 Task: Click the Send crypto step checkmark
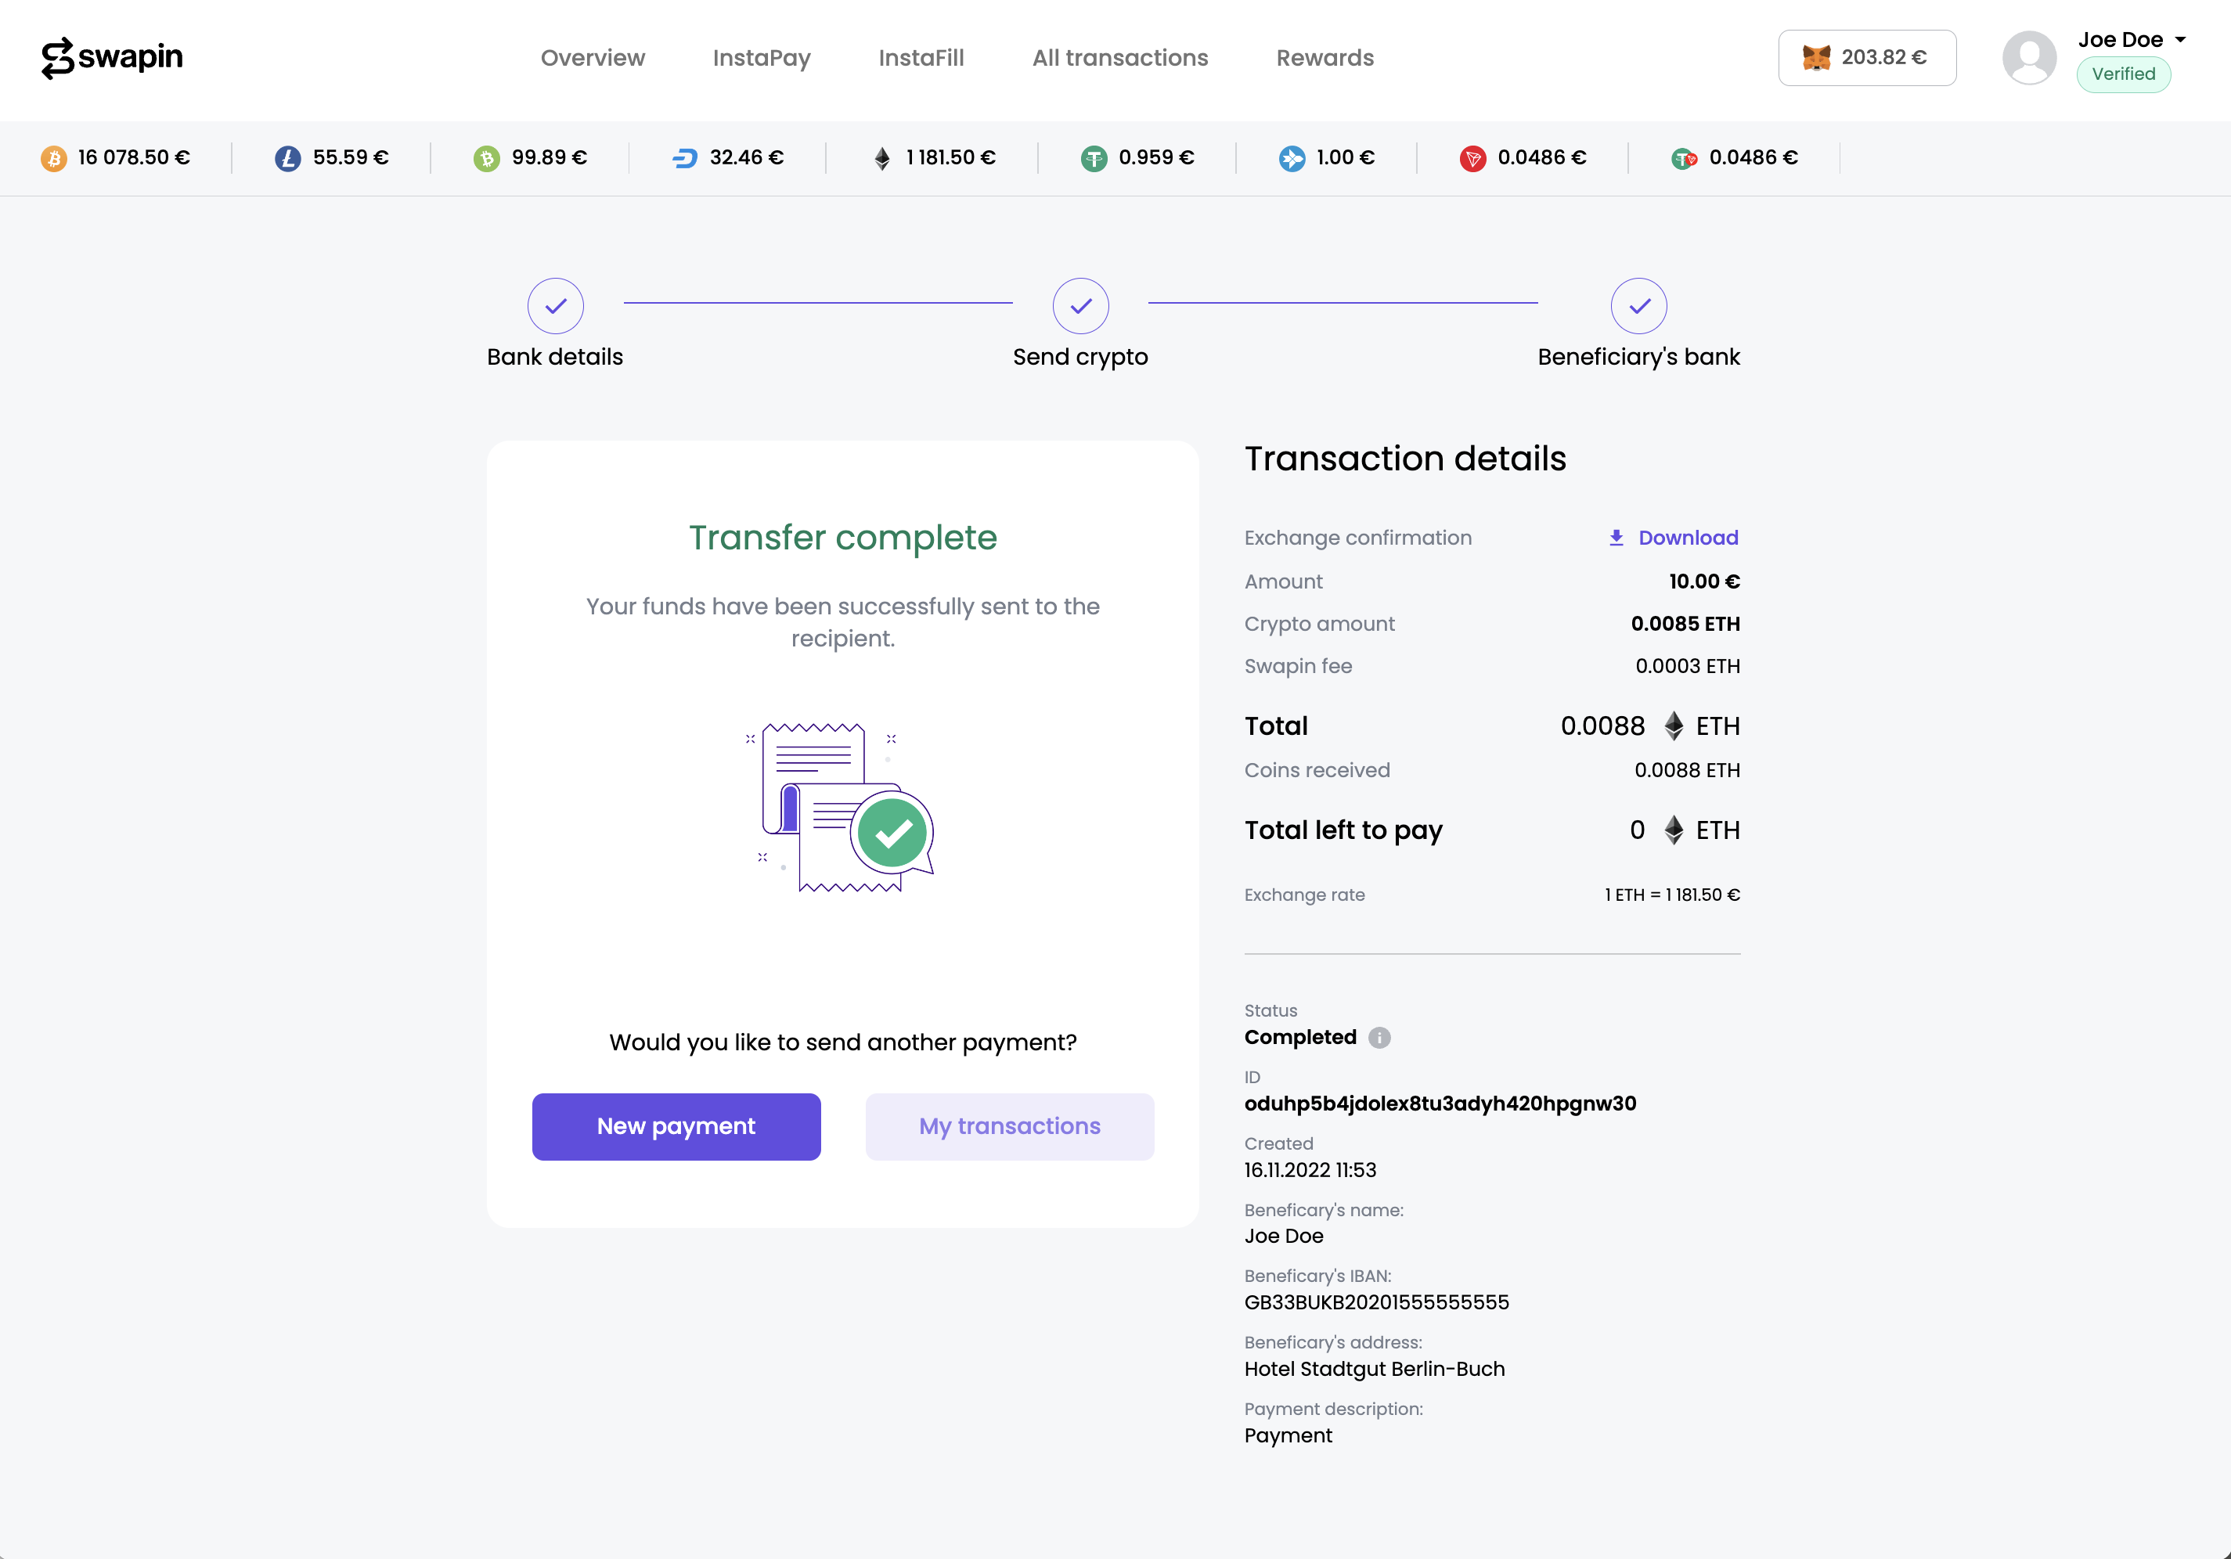click(1080, 306)
